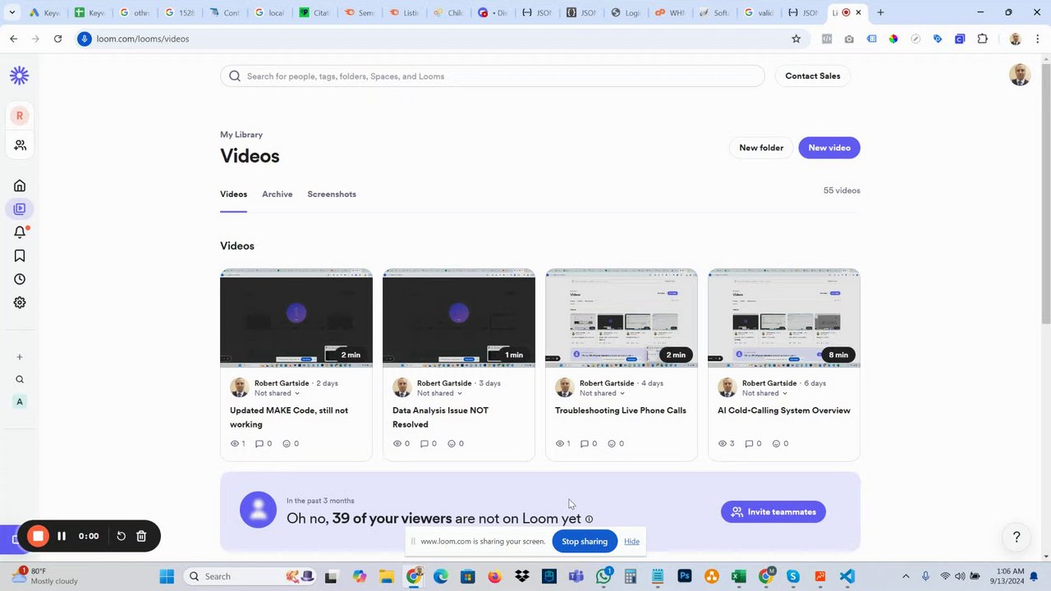This screenshot has width=1051, height=591.
Task: Go back in browser
Action: 13,39
